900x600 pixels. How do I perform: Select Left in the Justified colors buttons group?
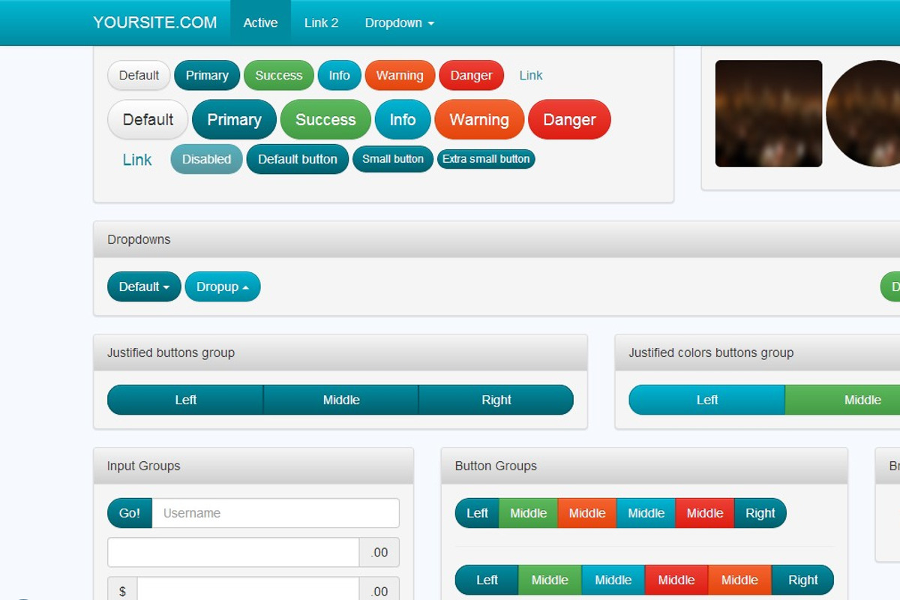(706, 399)
